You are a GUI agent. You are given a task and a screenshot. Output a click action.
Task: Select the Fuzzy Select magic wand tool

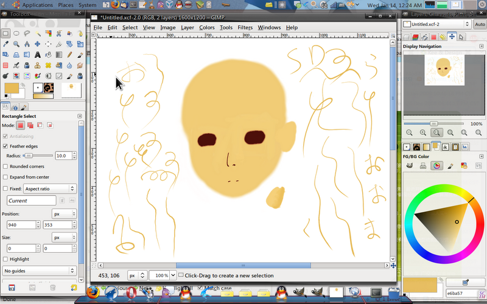coord(38,33)
